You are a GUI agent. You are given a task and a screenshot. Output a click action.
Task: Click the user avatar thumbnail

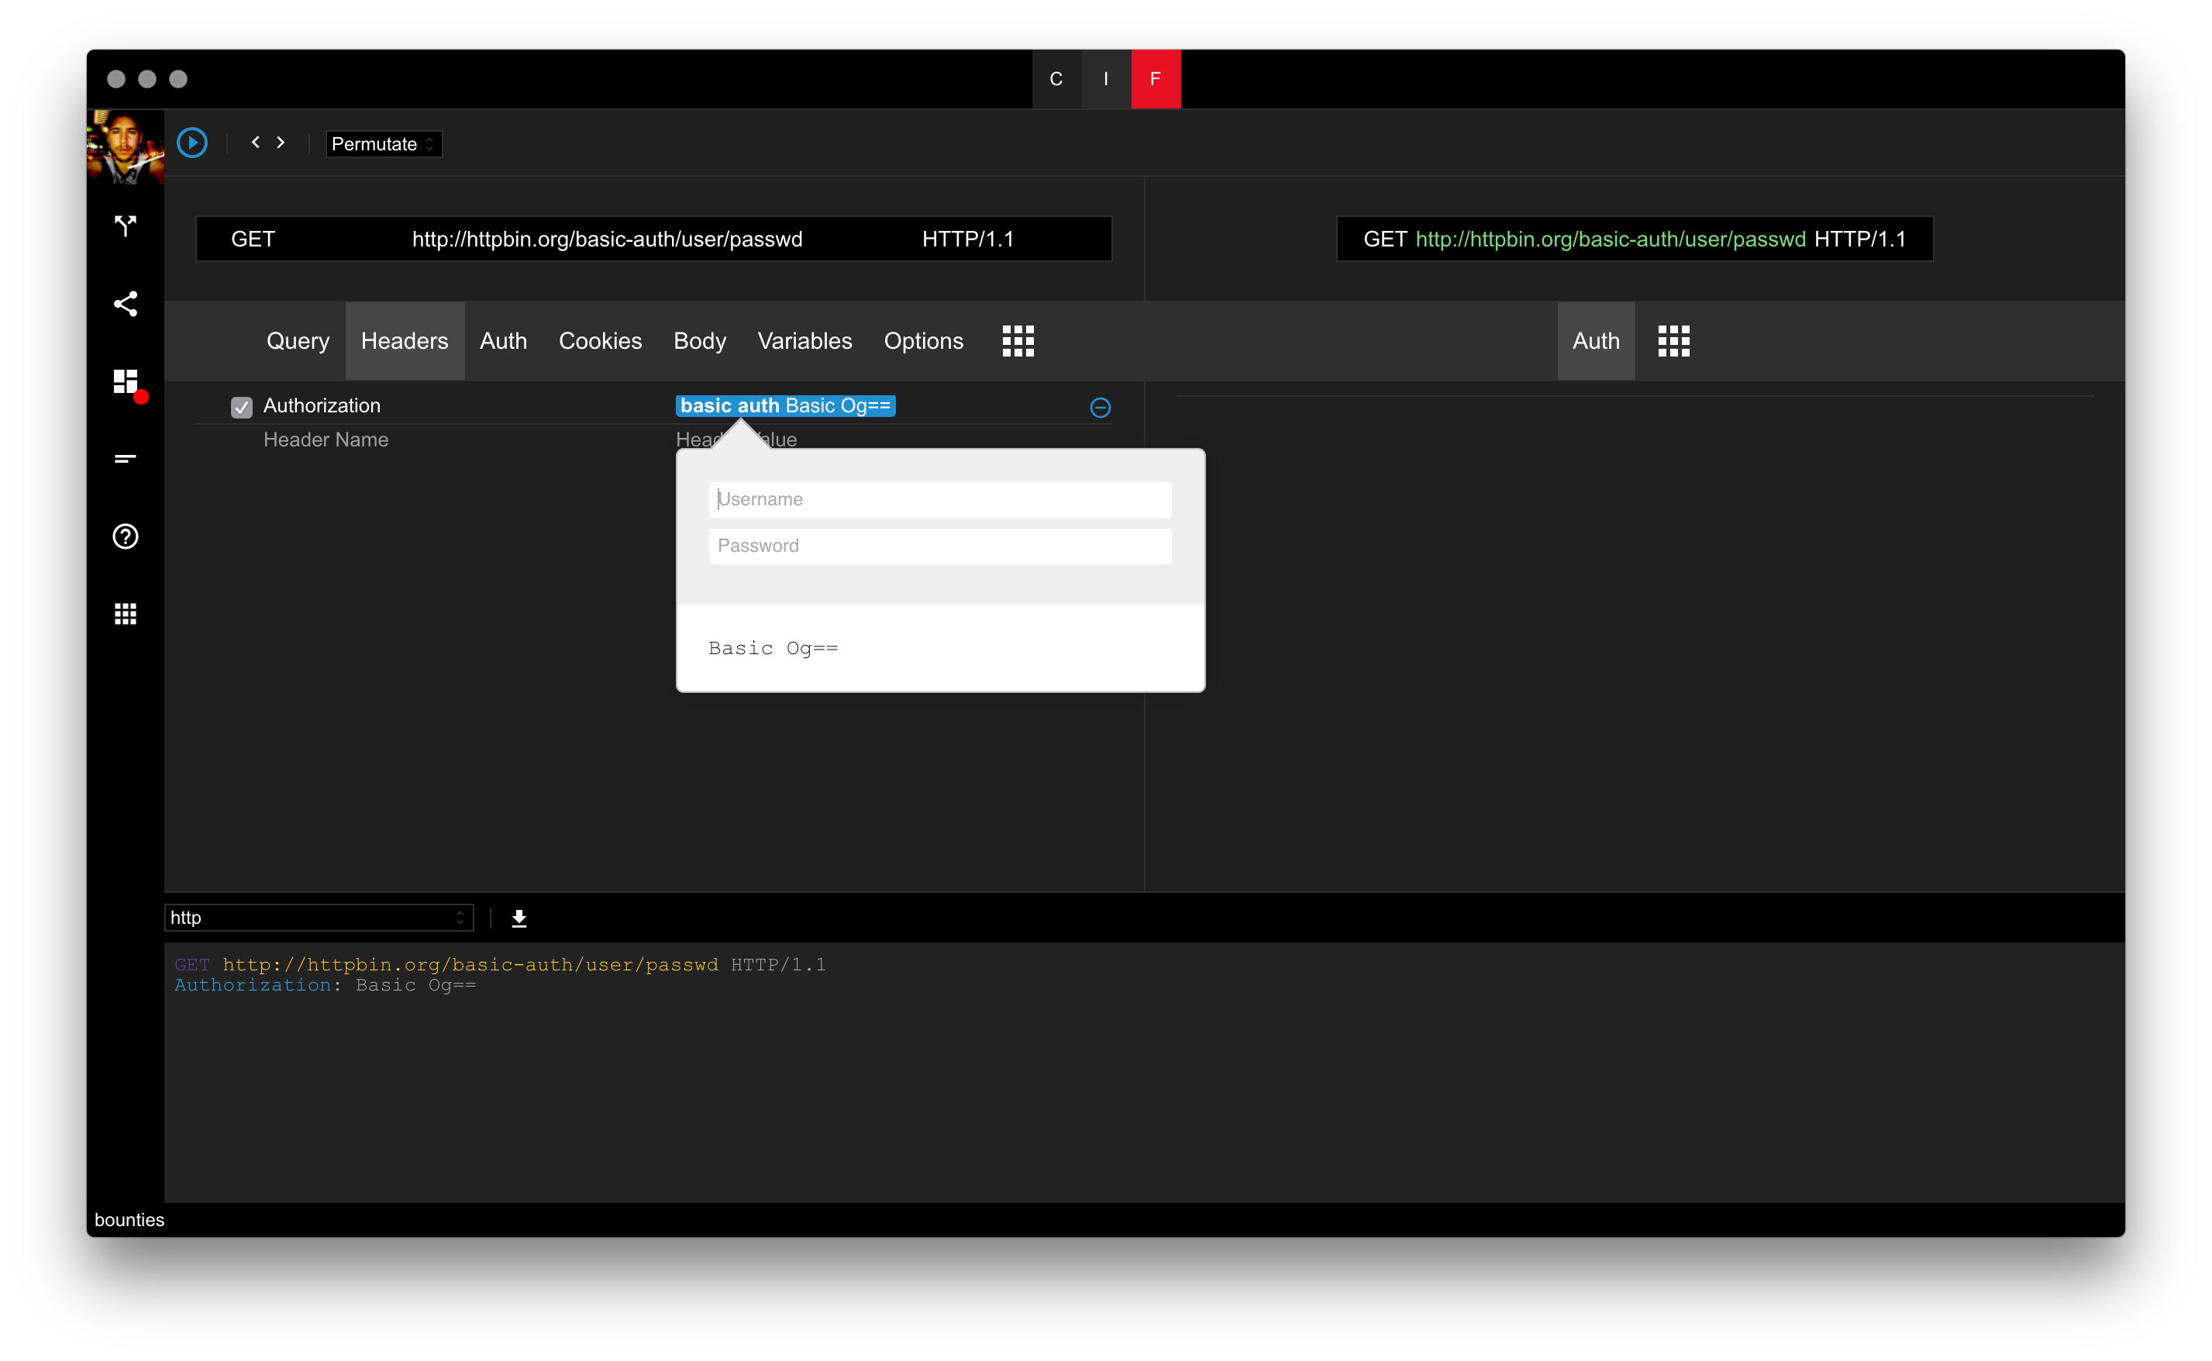pos(125,147)
